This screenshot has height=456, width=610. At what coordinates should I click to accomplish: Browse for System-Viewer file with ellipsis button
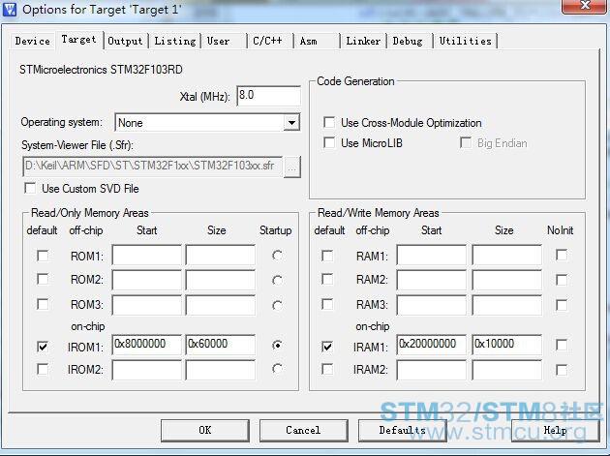[292, 167]
